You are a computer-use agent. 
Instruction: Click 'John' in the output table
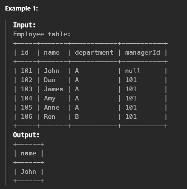pyautogui.click(x=28, y=172)
